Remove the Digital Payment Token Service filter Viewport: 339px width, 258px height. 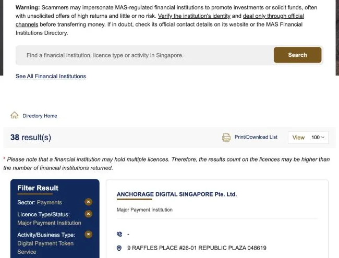click(x=88, y=235)
